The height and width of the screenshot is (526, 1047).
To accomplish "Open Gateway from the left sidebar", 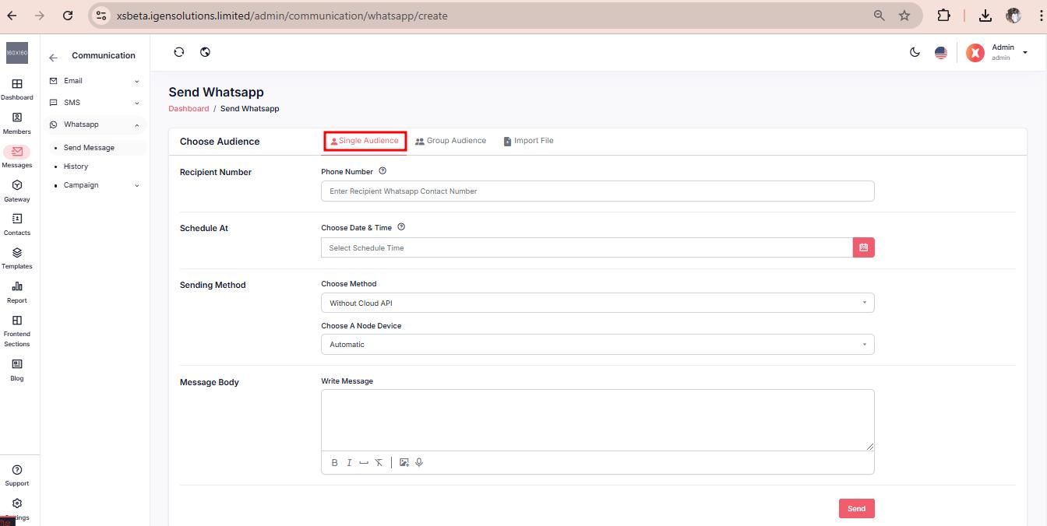I will 17,191.
